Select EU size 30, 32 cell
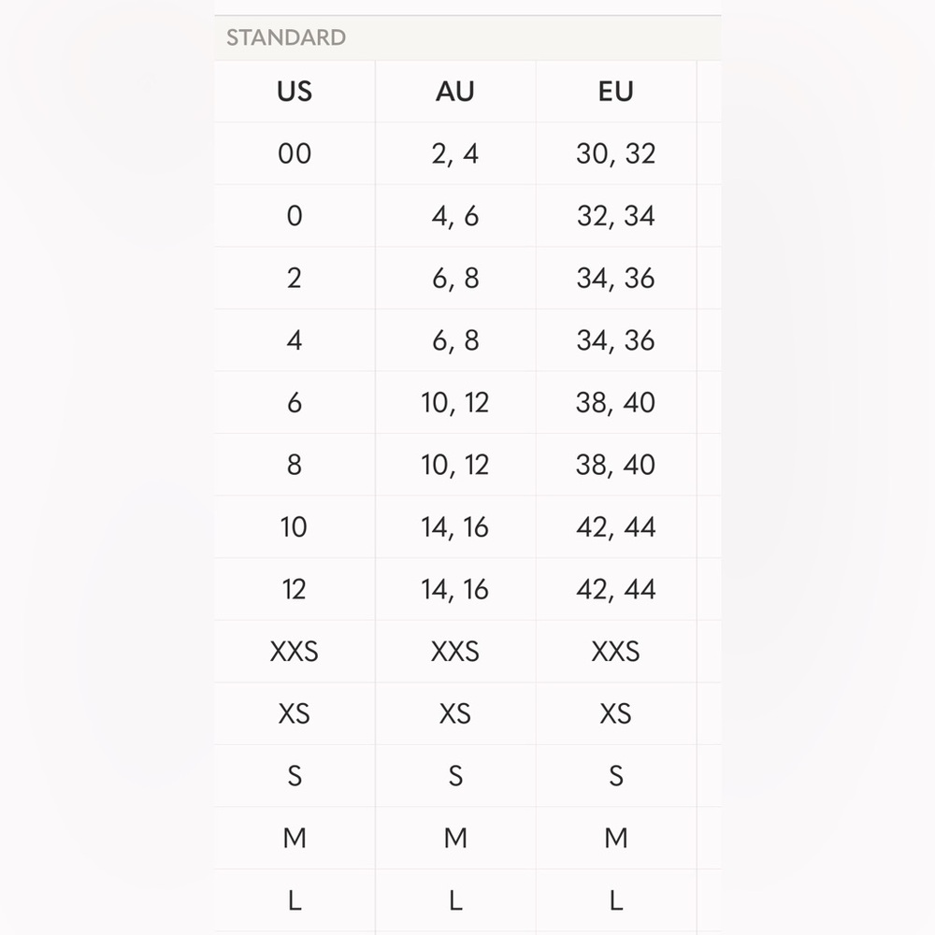 click(x=616, y=154)
